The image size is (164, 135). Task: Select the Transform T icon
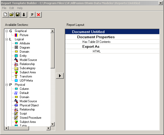(x=16, y=76)
